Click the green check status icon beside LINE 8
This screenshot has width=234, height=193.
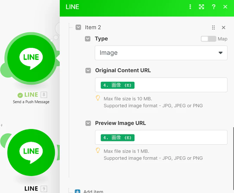pyautogui.click(x=20, y=95)
